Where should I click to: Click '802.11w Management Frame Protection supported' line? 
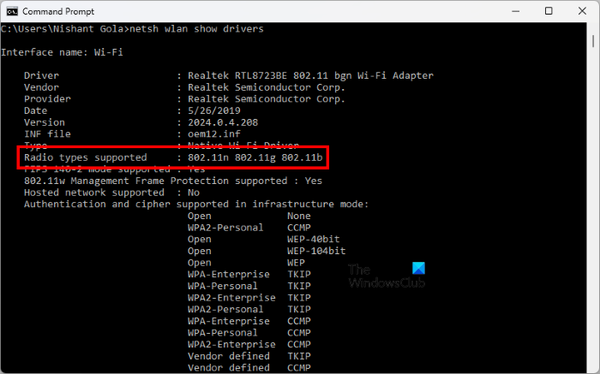coord(173,181)
